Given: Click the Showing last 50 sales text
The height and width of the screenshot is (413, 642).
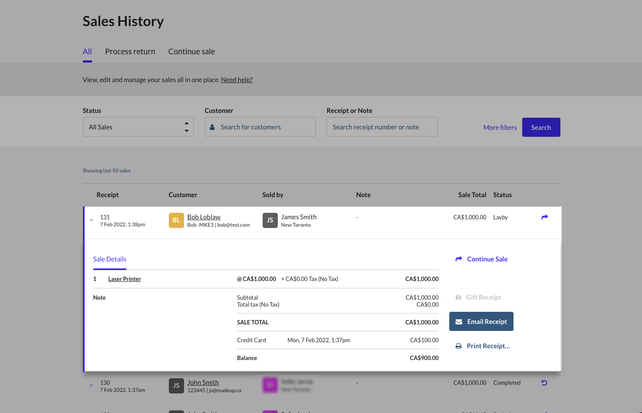Looking at the screenshot, I should click(x=106, y=171).
